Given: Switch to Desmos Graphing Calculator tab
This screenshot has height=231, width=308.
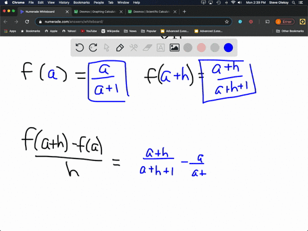Looking at the screenshot, I should pyautogui.click(x=98, y=12).
